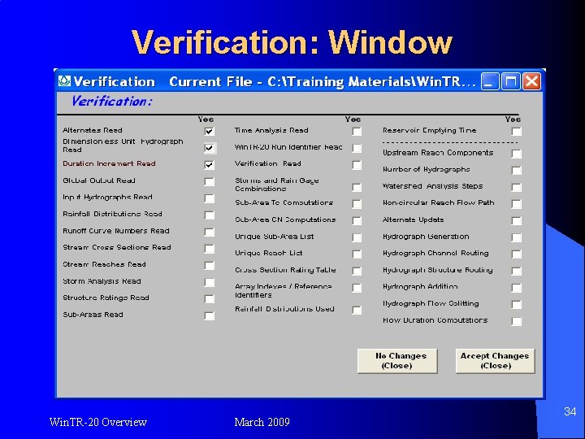Viewport: 585px width, 439px height.
Task: Click the 'Hydrograph Generation' label text
Action: (x=426, y=237)
